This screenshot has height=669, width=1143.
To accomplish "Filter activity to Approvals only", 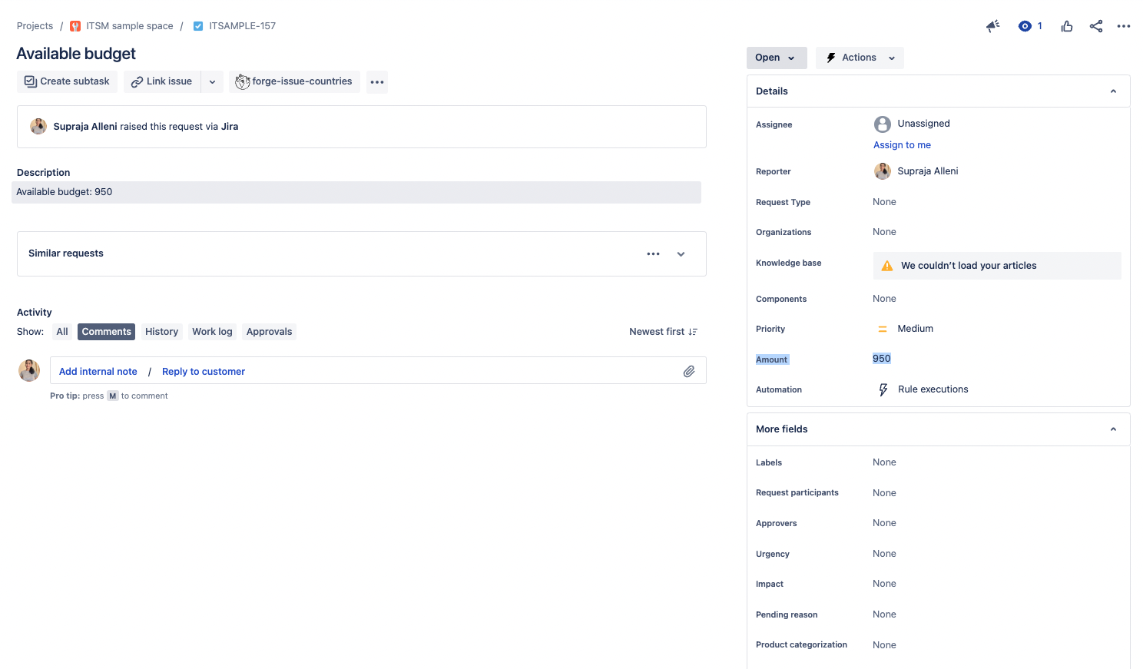I will point(269,331).
